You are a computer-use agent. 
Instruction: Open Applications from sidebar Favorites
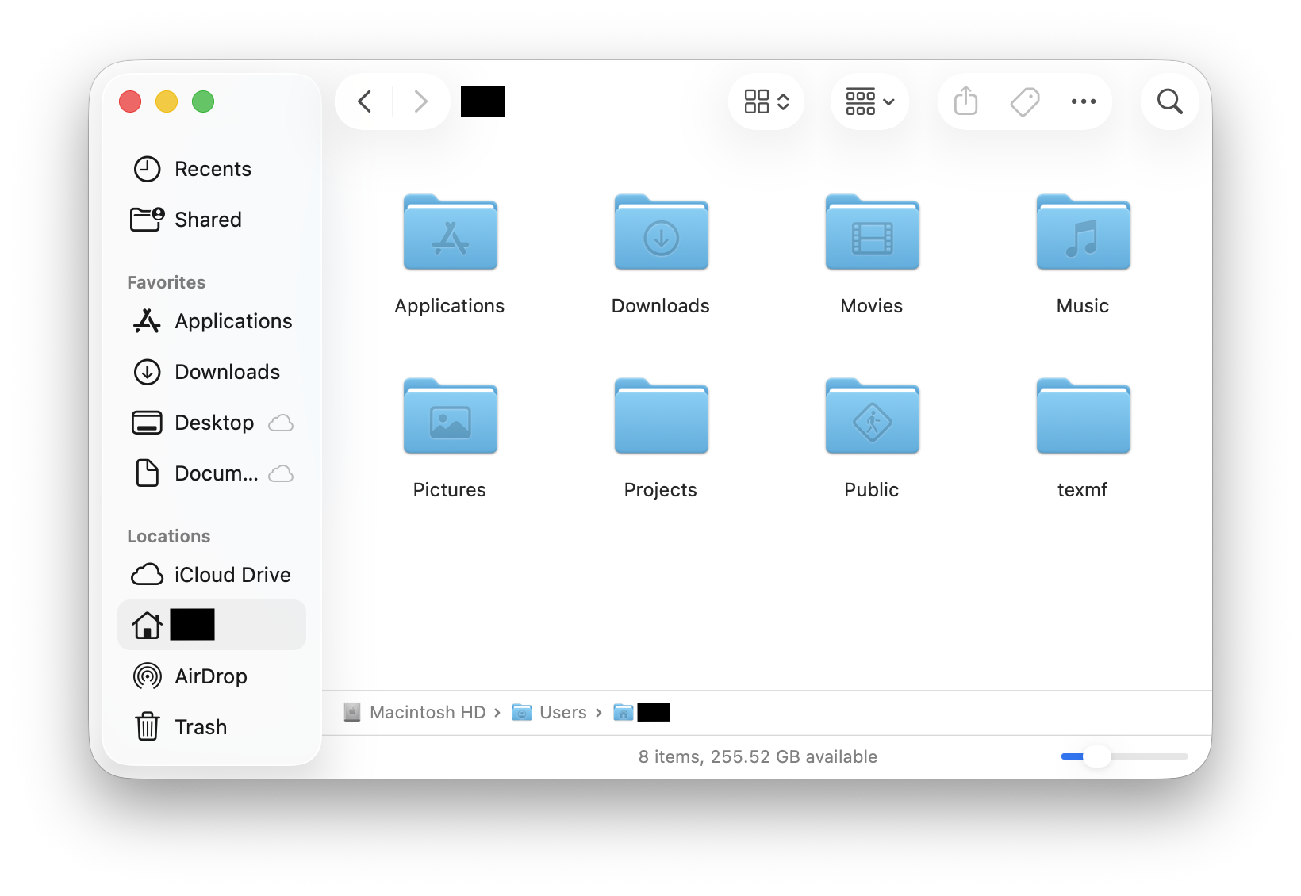click(212, 321)
